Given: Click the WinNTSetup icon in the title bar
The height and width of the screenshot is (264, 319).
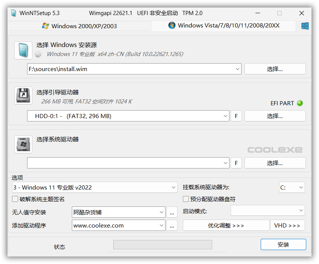Looking at the screenshot, I should pyautogui.click(x=14, y=13).
